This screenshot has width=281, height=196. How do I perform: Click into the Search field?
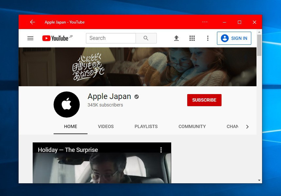pos(111,38)
